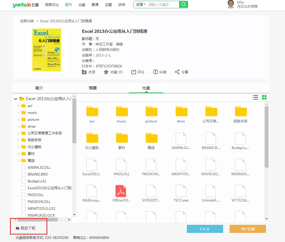Expand the music folder in the tree
This screenshot has height=242, width=285.
coord(19,112)
